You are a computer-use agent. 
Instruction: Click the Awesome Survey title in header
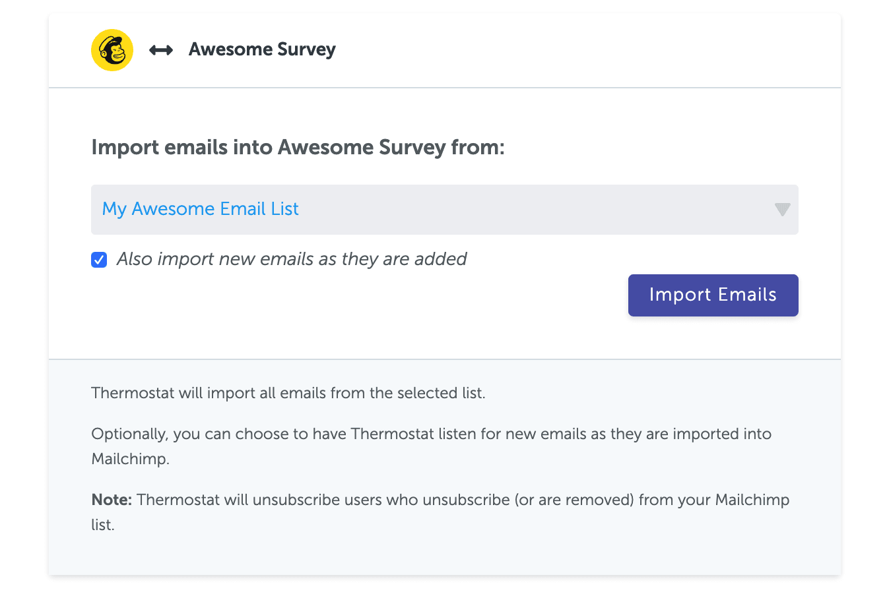[x=262, y=49]
